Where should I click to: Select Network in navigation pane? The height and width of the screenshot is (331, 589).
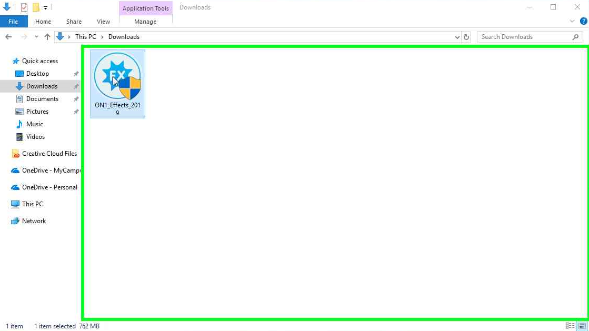(x=34, y=221)
